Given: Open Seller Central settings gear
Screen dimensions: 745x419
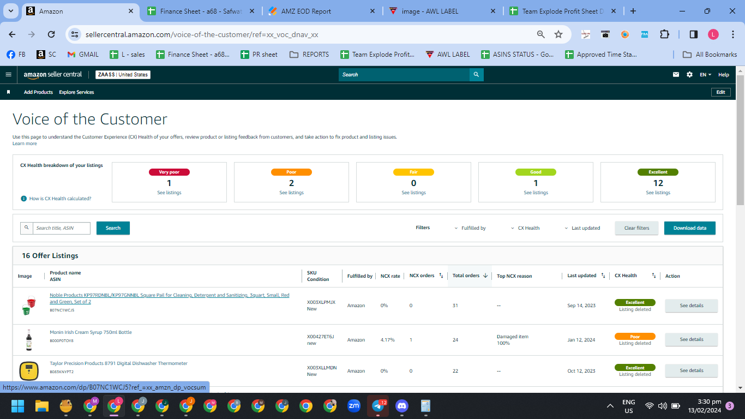Looking at the screenshot, I should 689,75.
